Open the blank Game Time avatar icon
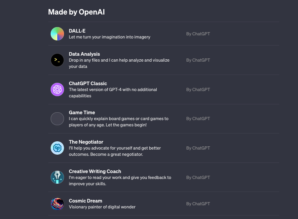This screenshot has height=219, width=298. [x=57, y=119]
